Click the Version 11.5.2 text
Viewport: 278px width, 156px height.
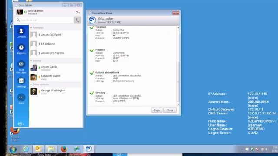click(109, 22)
